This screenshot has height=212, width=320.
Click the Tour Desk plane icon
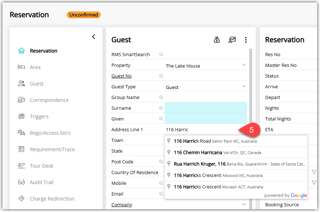(x=21, y=166)
